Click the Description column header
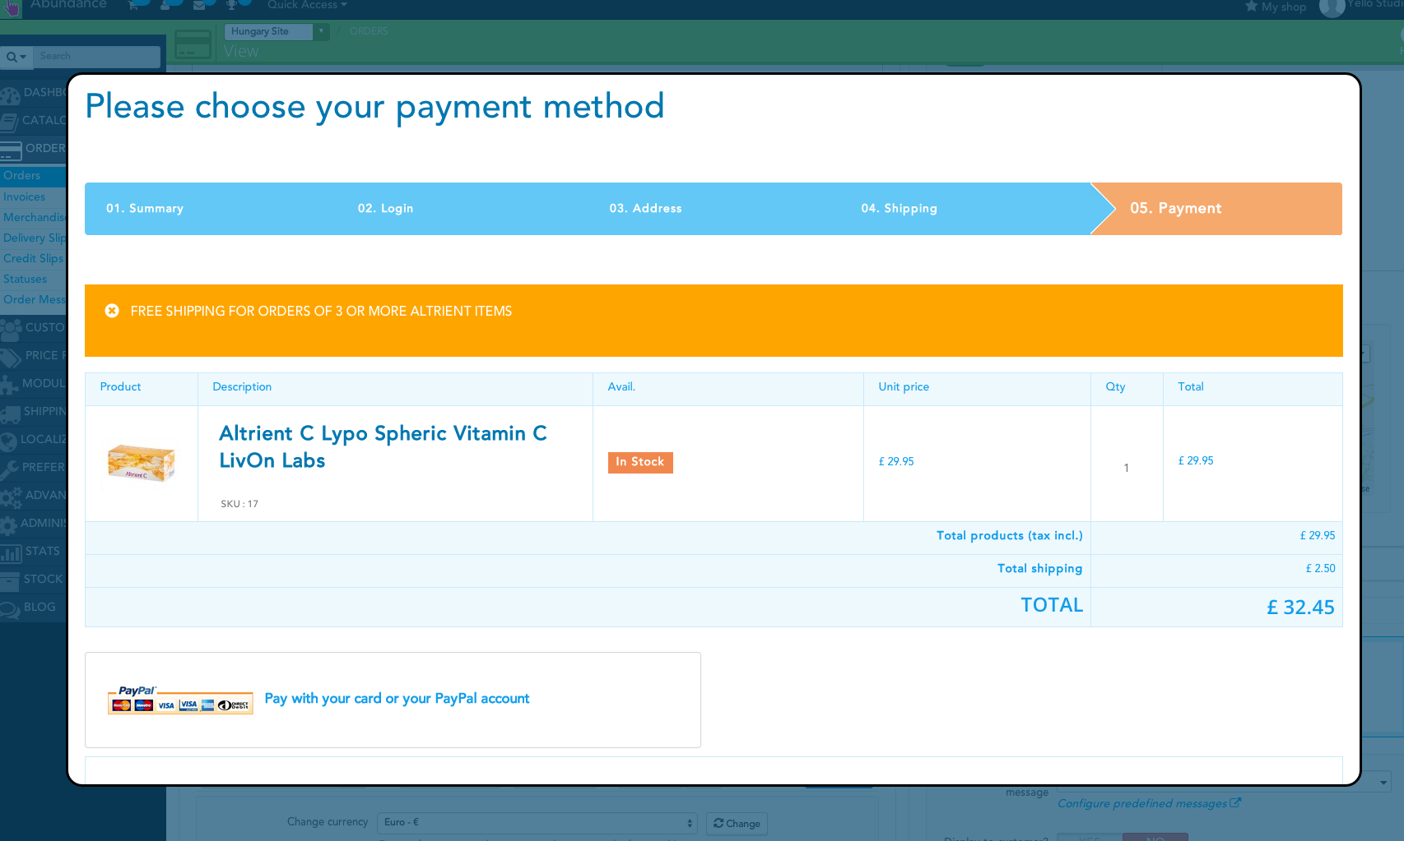Viewport: 1404px width, 841px height. click(242, 387)
